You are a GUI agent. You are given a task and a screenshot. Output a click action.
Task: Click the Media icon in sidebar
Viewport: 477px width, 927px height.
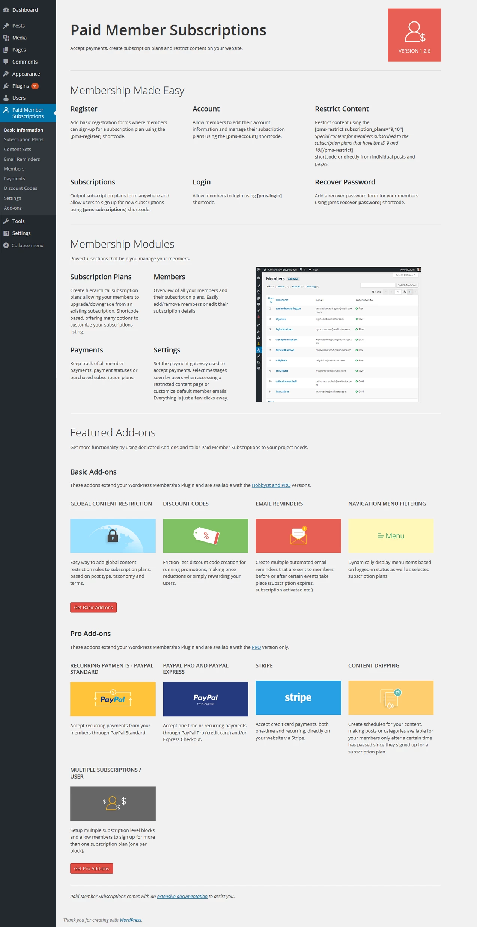click(6, 38)
